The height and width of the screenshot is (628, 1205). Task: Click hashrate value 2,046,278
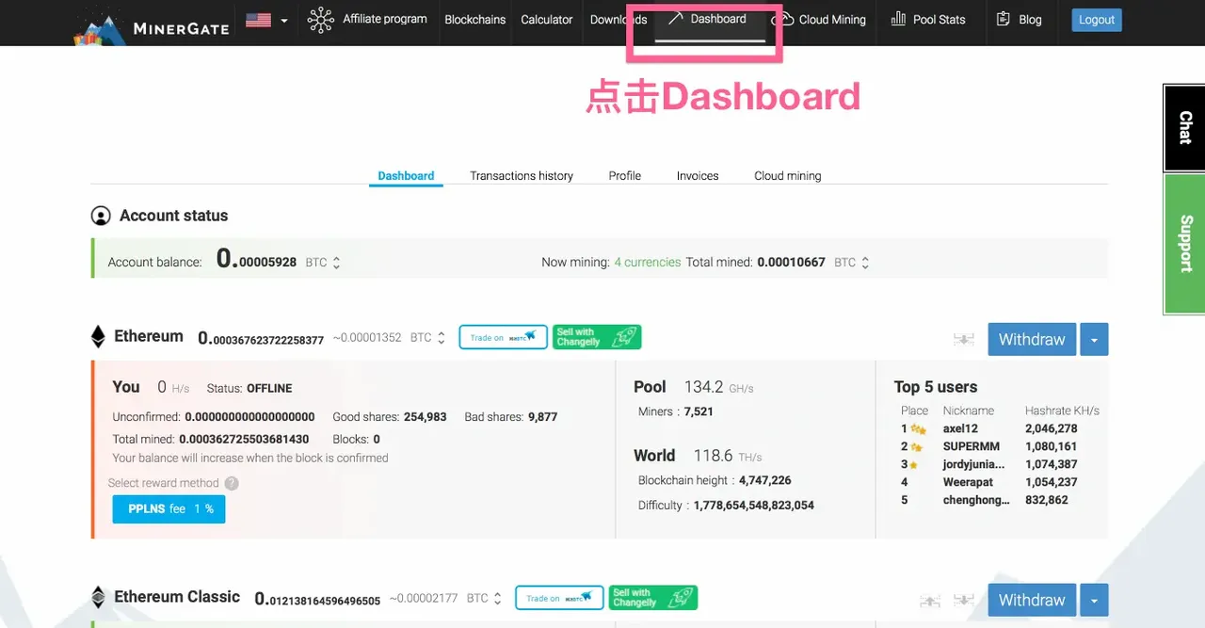(x=1052, y=428)
